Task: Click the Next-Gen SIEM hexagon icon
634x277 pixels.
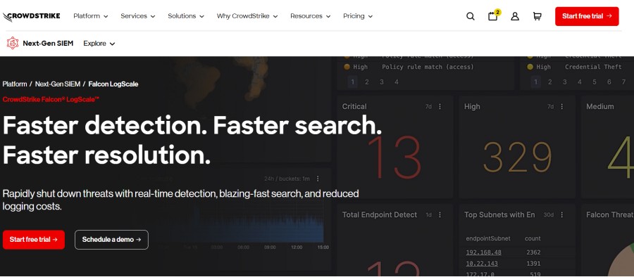Action: click(x=13, y=43)
